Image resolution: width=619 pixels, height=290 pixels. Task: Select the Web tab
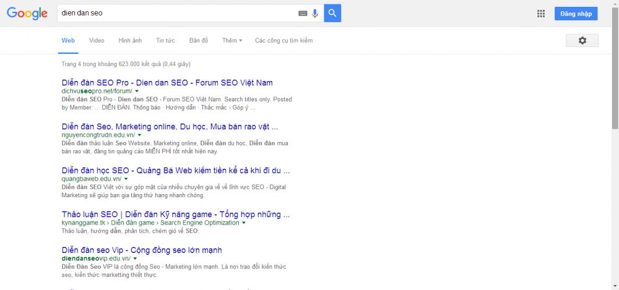point(68,41)
